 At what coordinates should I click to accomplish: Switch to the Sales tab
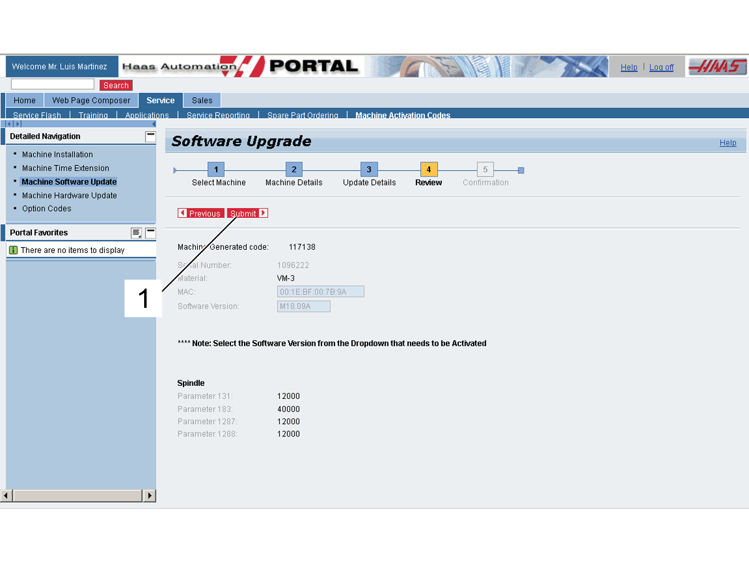(x=202, y=100)
